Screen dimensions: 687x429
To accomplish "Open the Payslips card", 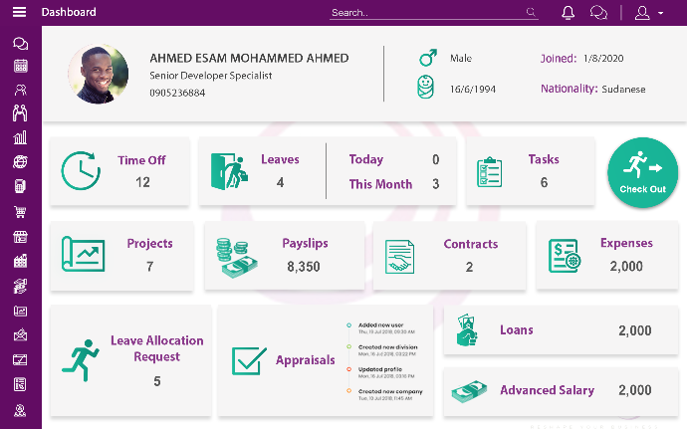I will tap(284, 255).
